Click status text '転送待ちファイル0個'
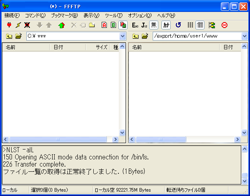250x196 pixels. (186, 190)
